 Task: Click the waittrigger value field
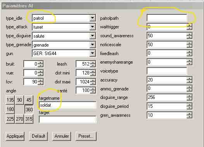(167, 26)
